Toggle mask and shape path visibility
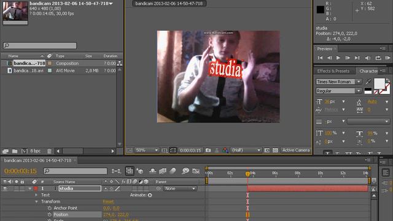Viewport: 393px width, 221px height. pyautogui.click(x=173, y=150)
